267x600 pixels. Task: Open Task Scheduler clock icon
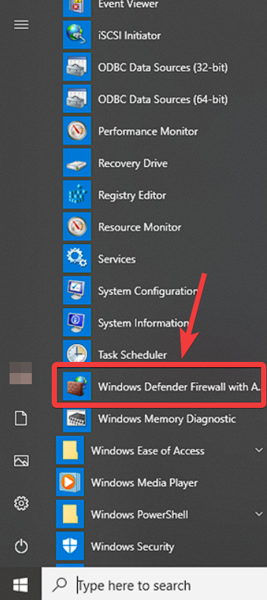tap(77, 355)
